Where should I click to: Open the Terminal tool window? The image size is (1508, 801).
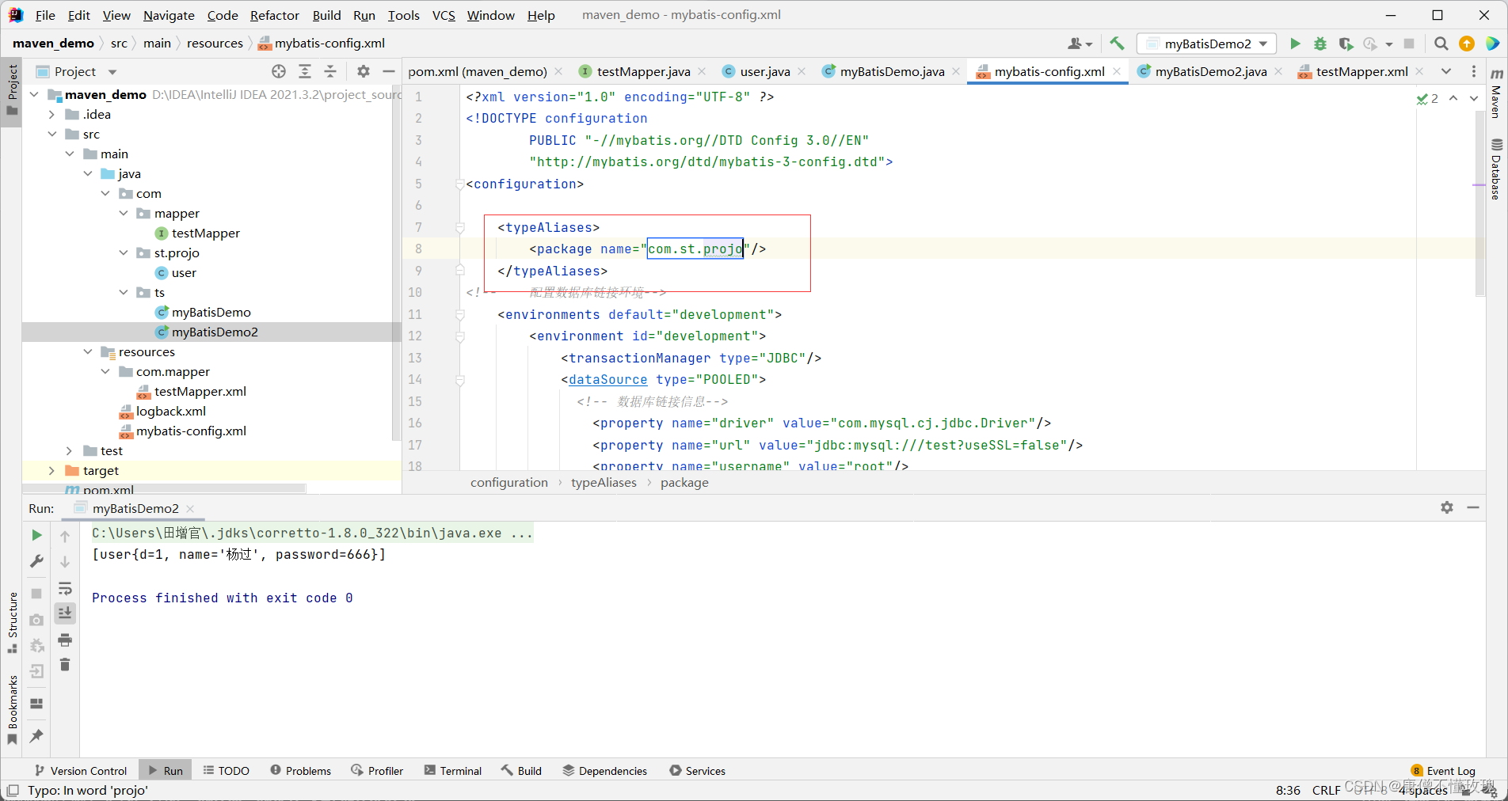point(453,771)
